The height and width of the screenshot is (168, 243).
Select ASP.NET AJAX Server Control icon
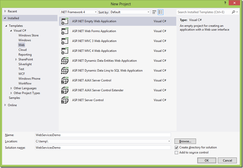(65, 81)
